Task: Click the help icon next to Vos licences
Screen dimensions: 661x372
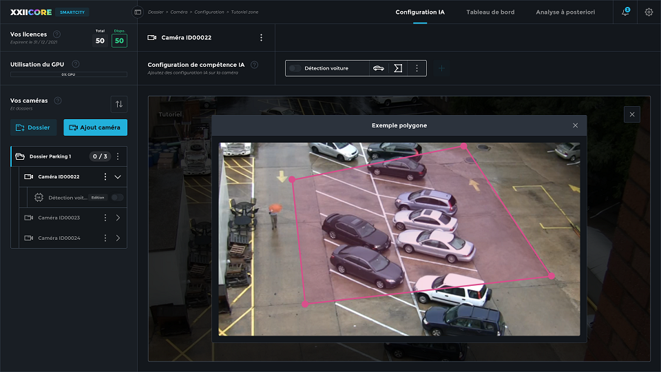Action: tap(56, 34)
